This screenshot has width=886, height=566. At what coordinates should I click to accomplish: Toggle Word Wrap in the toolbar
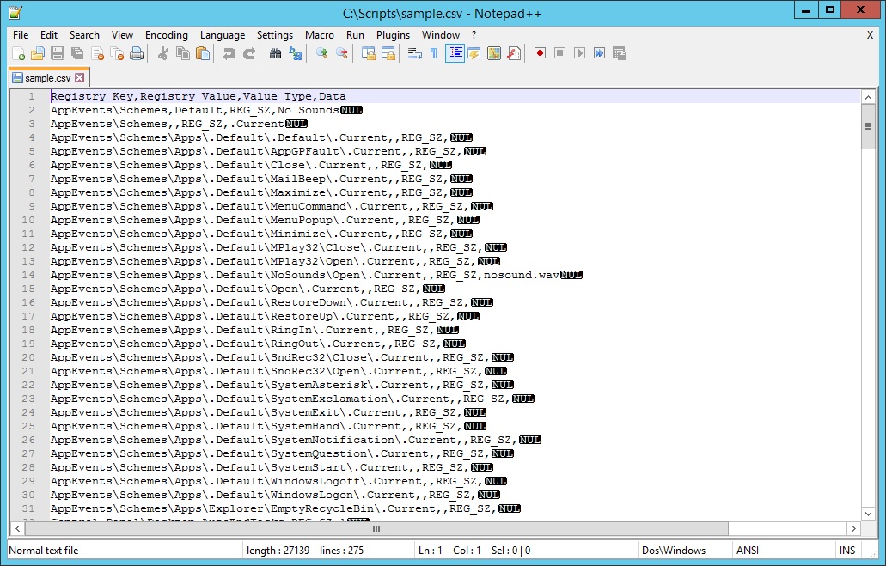pyautogui.click(x=414, y=53)
